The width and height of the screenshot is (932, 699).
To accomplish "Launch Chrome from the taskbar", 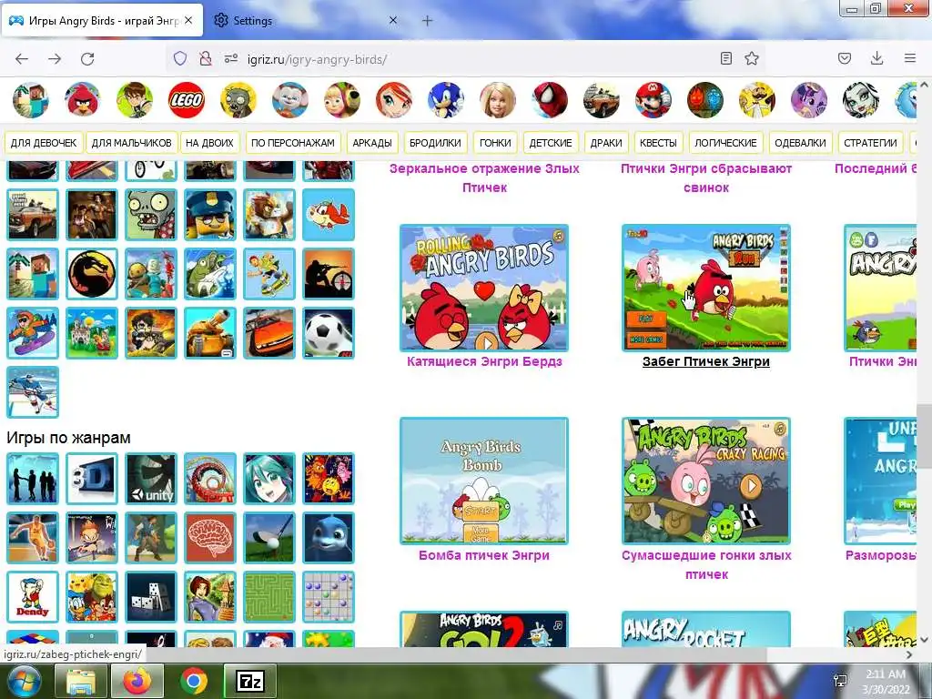I will point(194,681).
